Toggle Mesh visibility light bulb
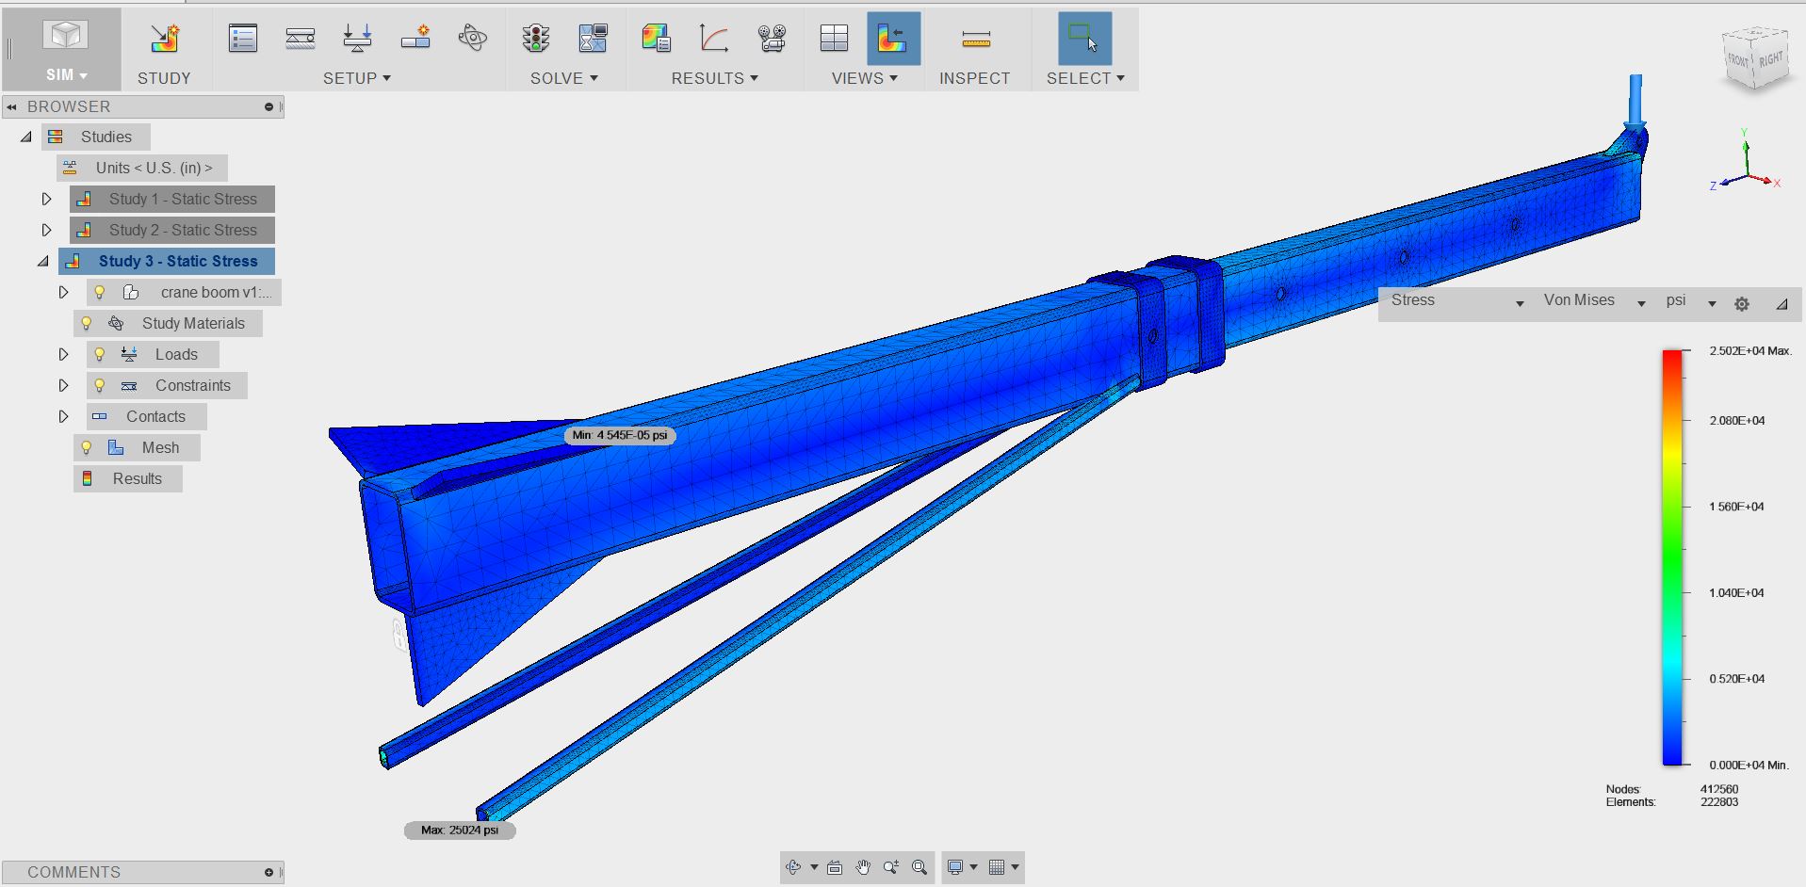This screenshot has height=887, width=1806. tap(86, 447)
